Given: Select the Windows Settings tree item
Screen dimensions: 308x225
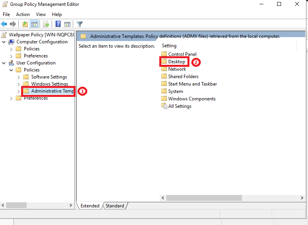Looking at the screenshot, I should pos(49,84).
